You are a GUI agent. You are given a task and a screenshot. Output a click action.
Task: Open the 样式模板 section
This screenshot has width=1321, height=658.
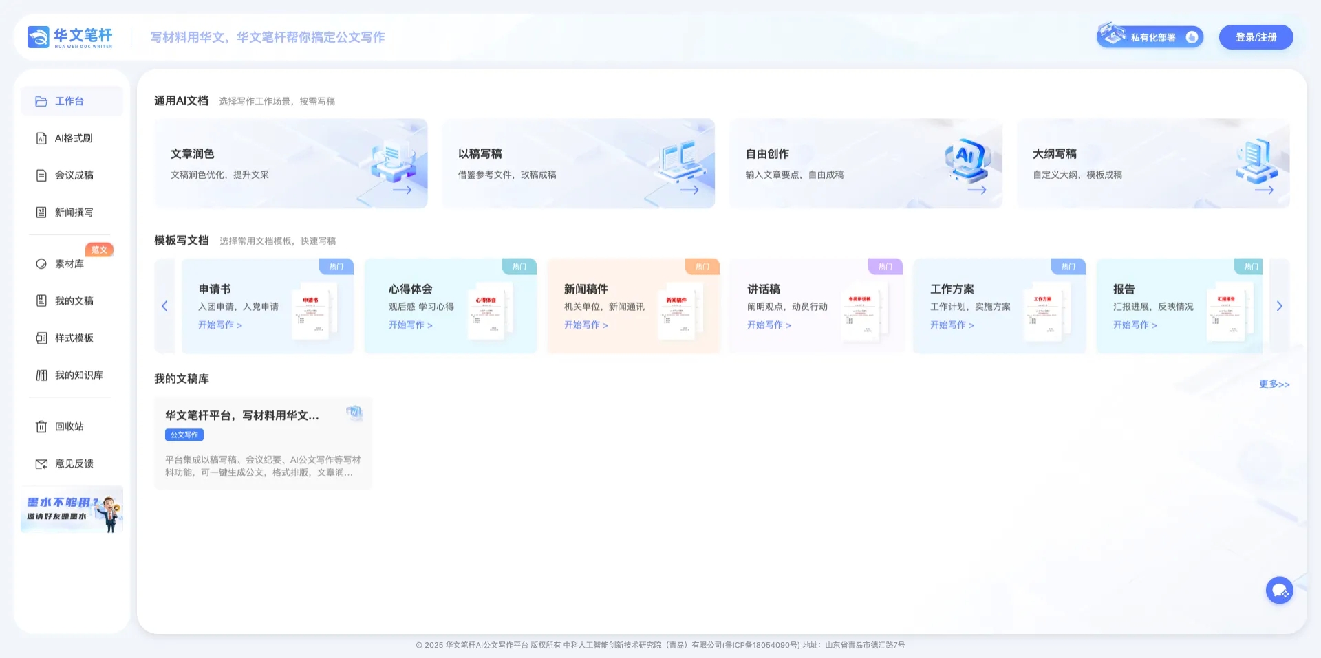point(72,338)
